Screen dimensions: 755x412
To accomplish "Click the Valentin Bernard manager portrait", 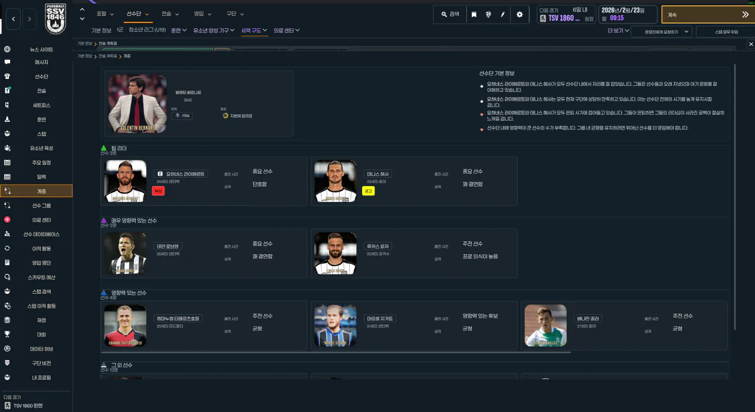I will (x=137, y=103).
